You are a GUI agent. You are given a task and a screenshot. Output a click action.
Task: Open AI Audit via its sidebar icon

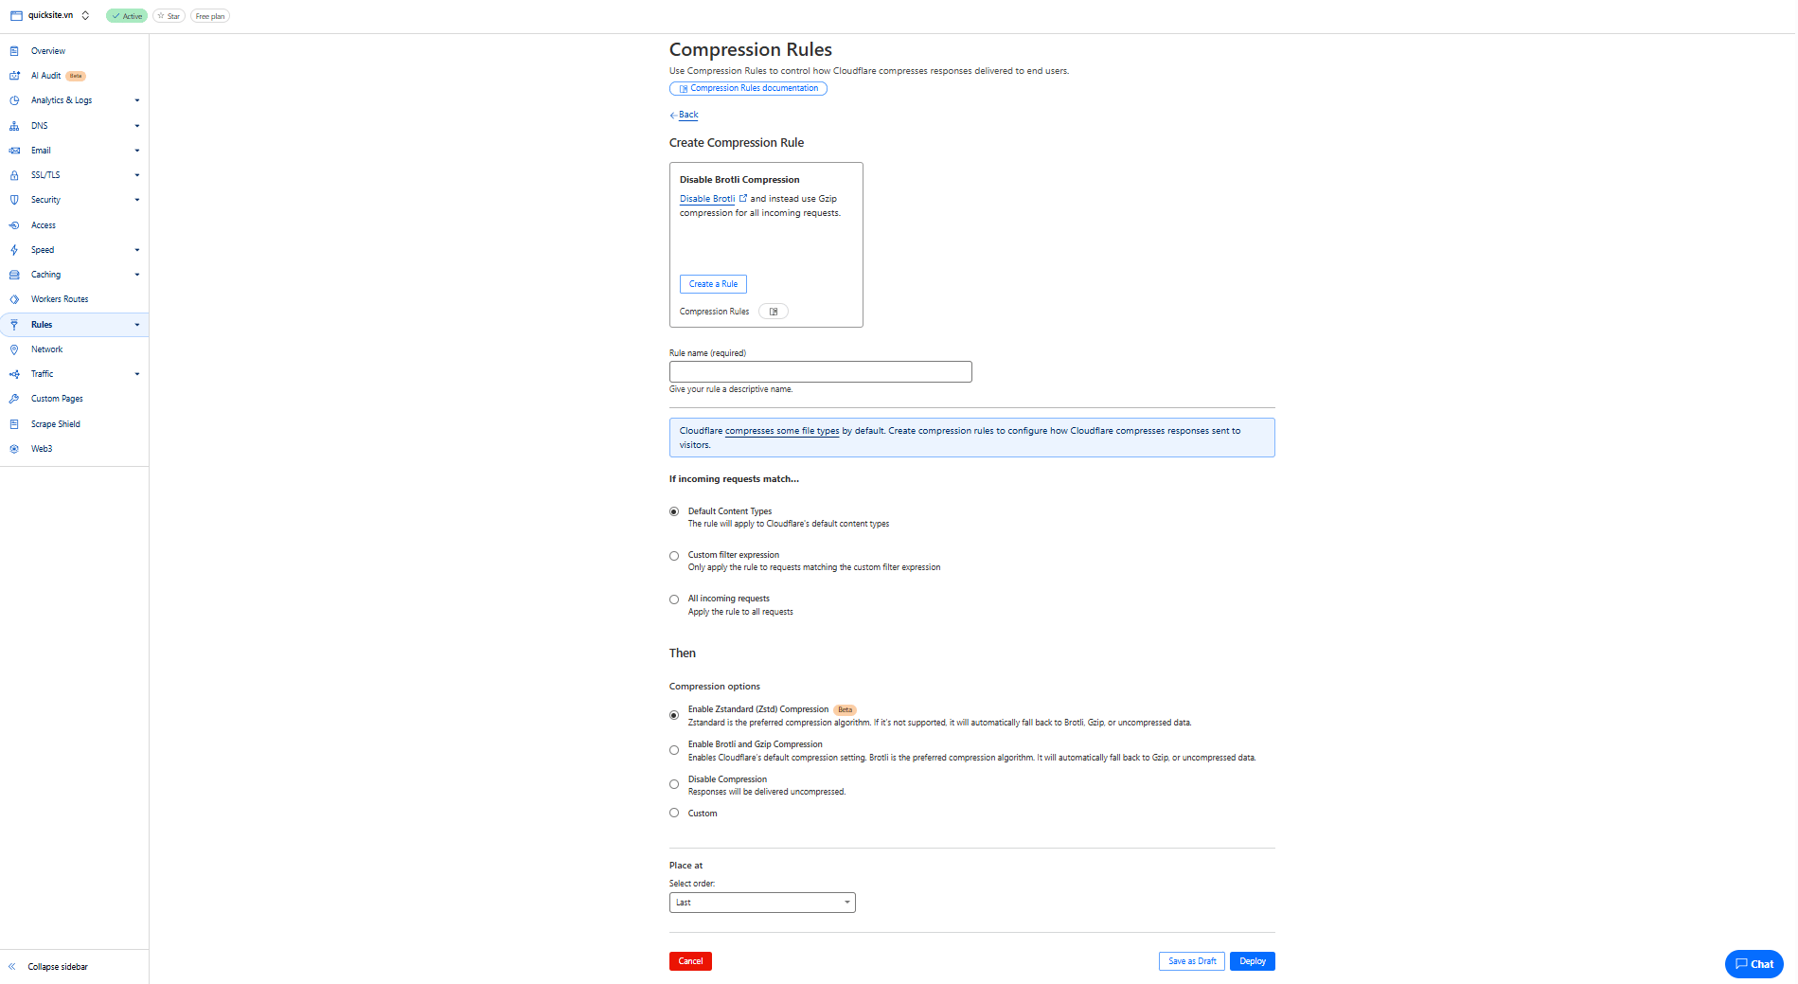point(14,76)
